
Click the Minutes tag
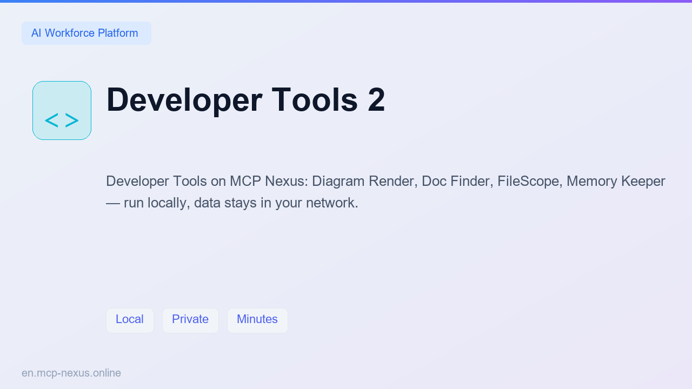tap(257, 320)
